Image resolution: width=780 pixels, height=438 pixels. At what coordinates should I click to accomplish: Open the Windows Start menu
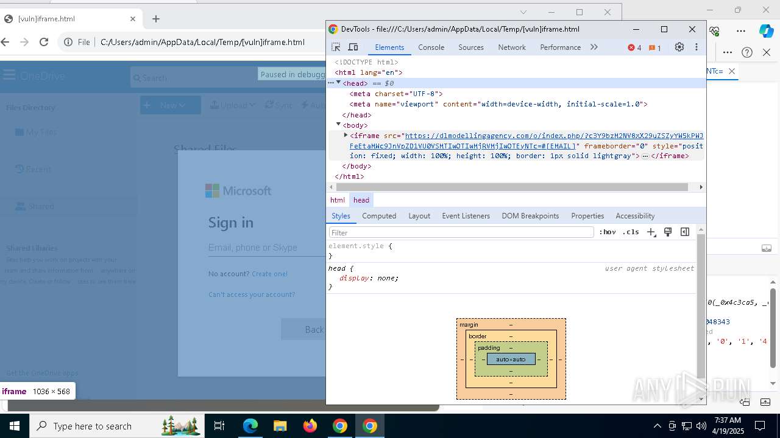[x=14, y=426]
